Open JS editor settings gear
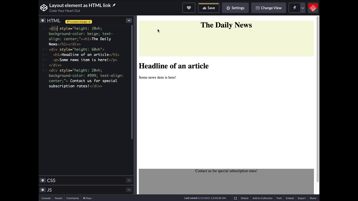The image size is (358, 201). click(x=43, y=190)
